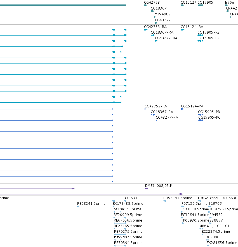238x247 pixels.
Task: Select protein label CG15905-PB
Action: coord(209,112)
